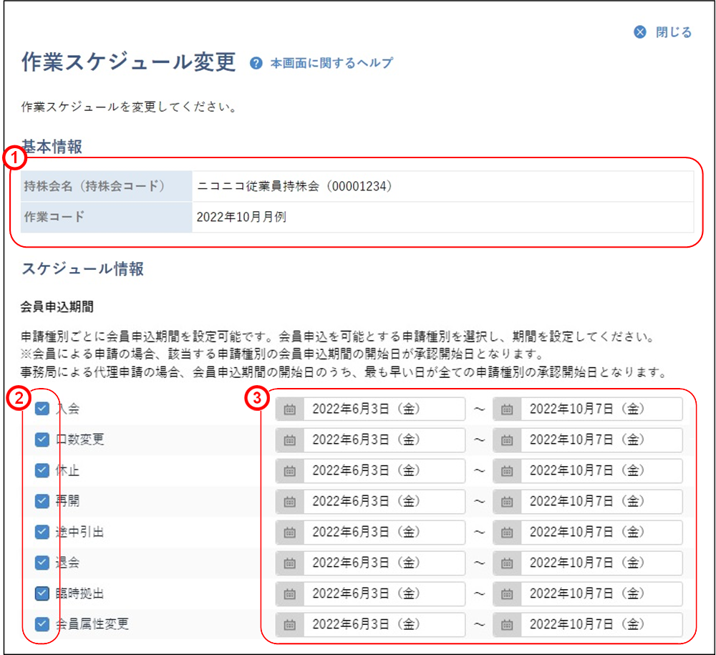Click the calendar icon for 入会 end date

tap(507, 409)
